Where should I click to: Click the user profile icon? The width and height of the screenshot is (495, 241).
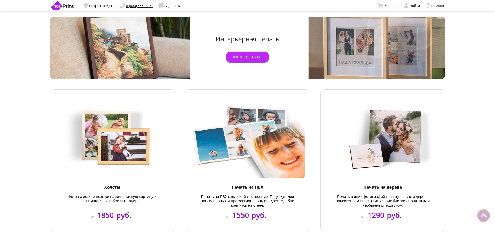pyautogui.click(x=406, y=6)
